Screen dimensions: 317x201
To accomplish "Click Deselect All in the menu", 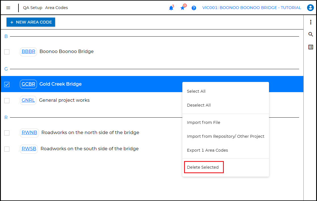I will click(199, 105).
